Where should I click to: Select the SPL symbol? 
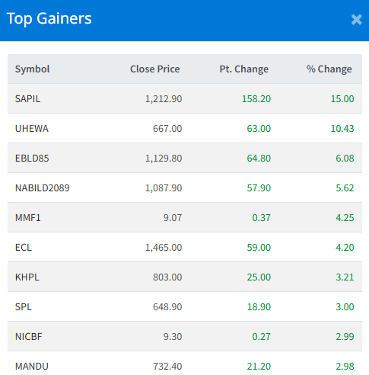click(x=24, y=306)
